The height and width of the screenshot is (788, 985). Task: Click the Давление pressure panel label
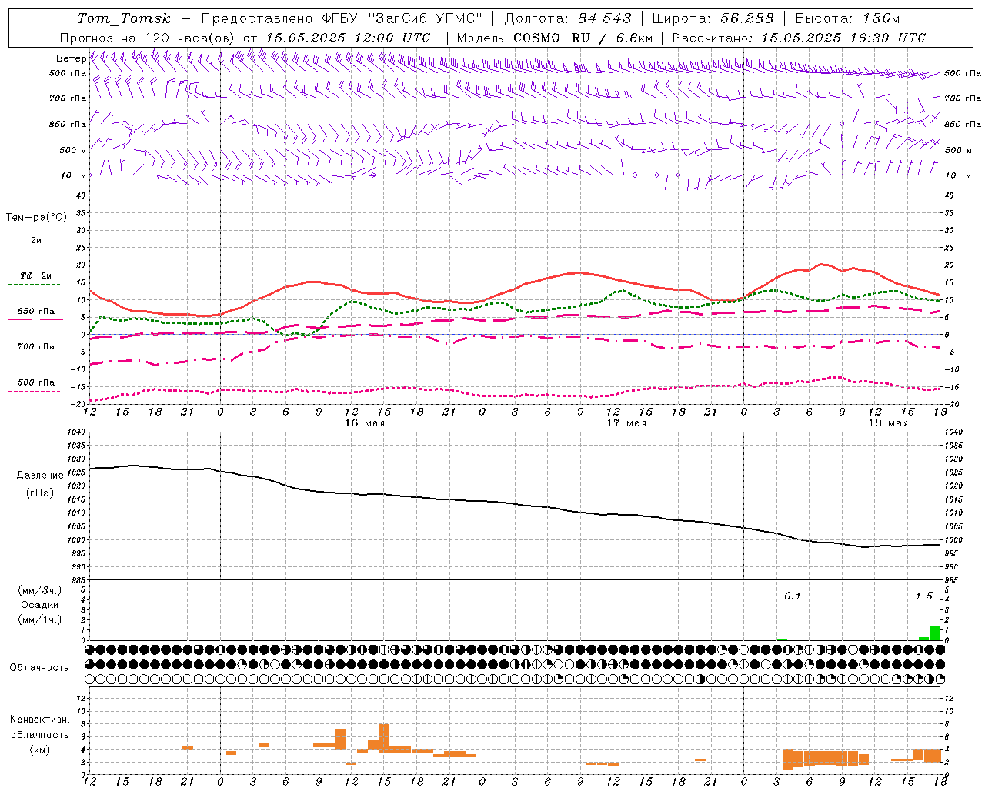click(x=40, y=476)
